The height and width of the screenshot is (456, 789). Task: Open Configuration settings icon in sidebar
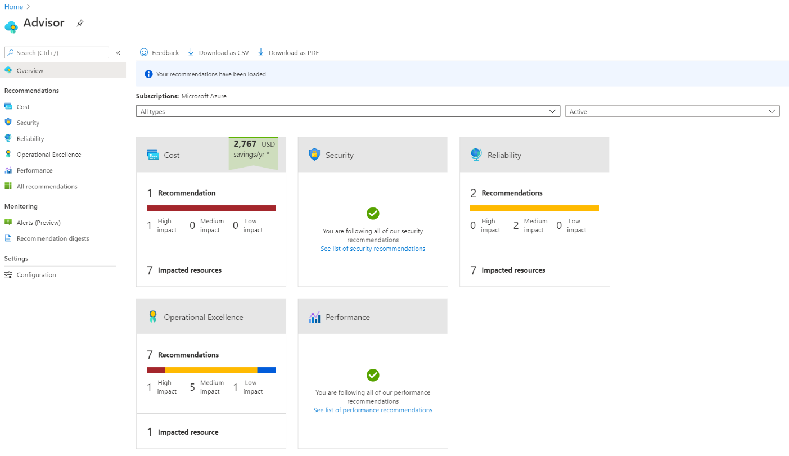click(8, 274)
